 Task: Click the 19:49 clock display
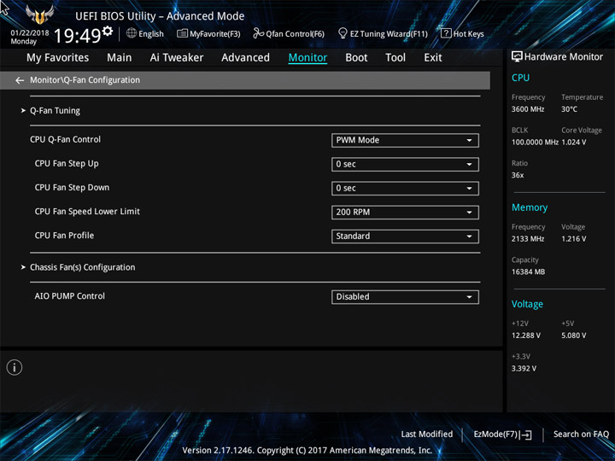click(77, 36)
